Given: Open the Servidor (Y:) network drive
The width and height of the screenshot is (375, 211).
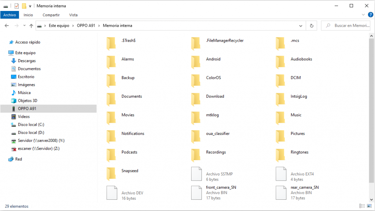Looking at the screenshot, I should 41,140.
